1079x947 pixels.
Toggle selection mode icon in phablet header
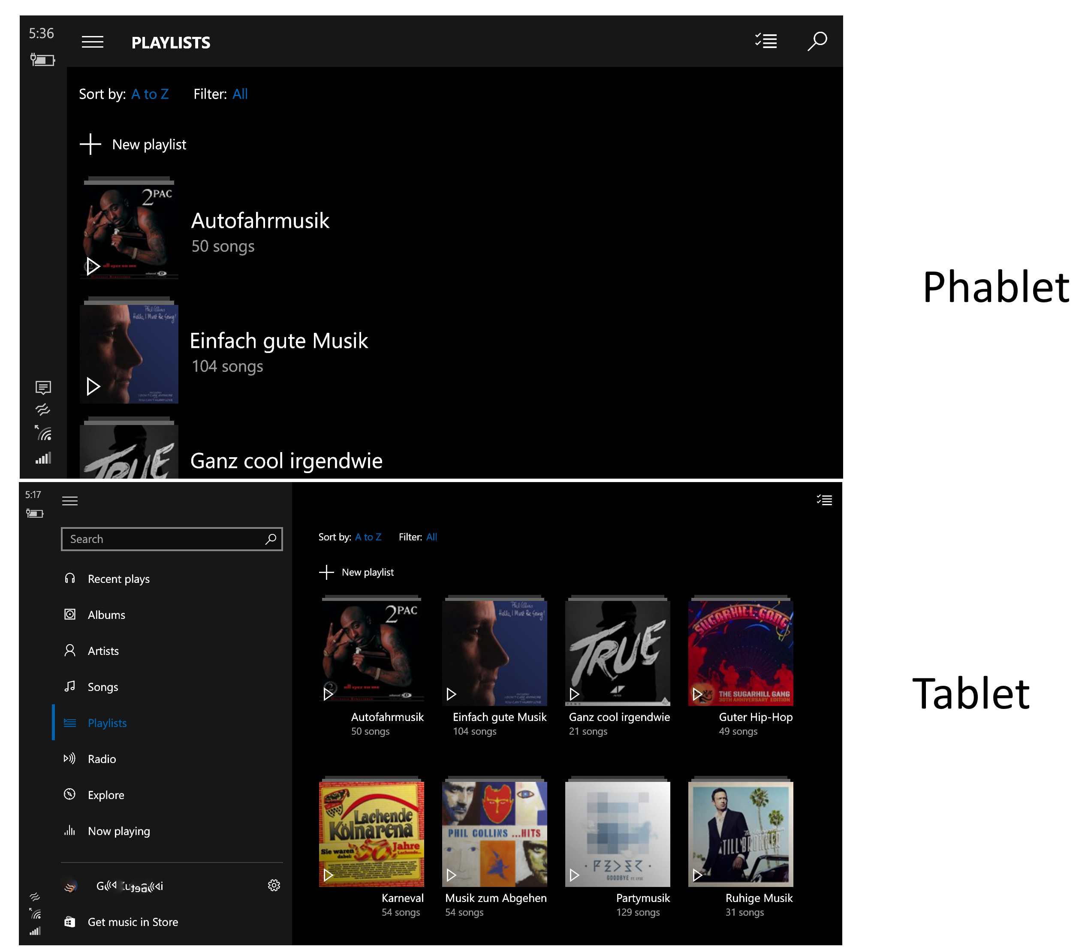point(766,41)
